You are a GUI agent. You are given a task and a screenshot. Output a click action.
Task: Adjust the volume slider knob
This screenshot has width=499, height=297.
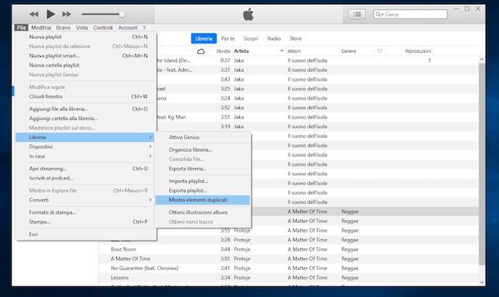(122, 15)
